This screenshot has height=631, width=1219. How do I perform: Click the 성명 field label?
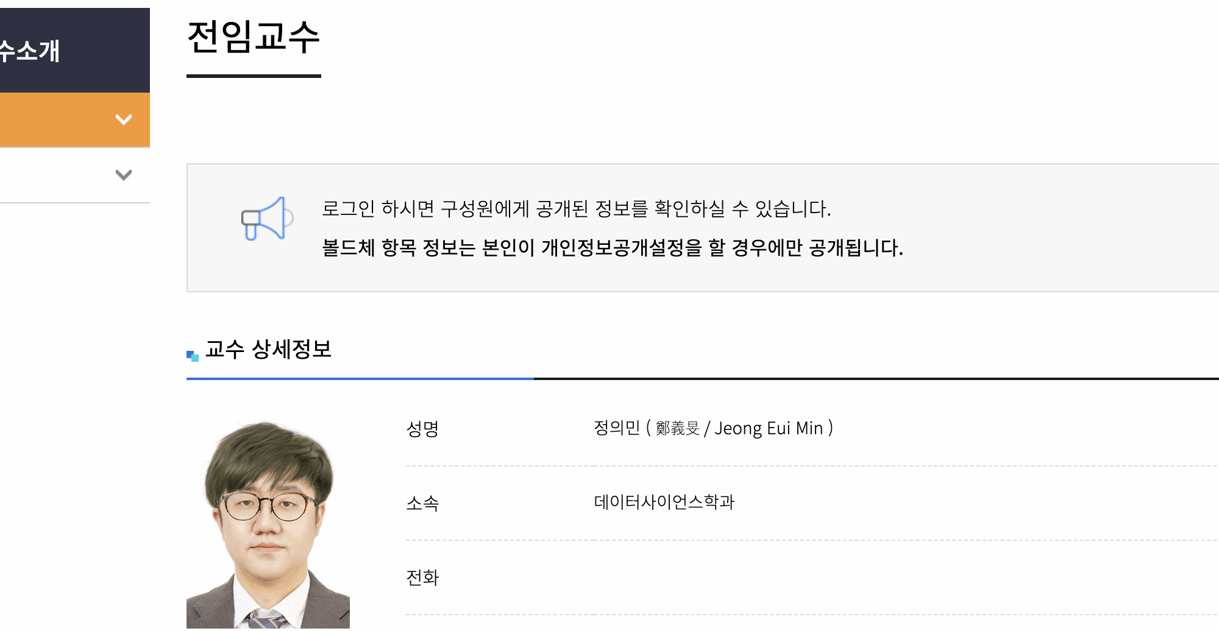tap(422, 429)
